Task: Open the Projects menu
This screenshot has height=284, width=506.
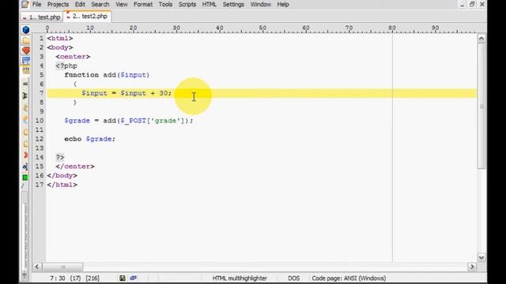Action: [58, 5]
